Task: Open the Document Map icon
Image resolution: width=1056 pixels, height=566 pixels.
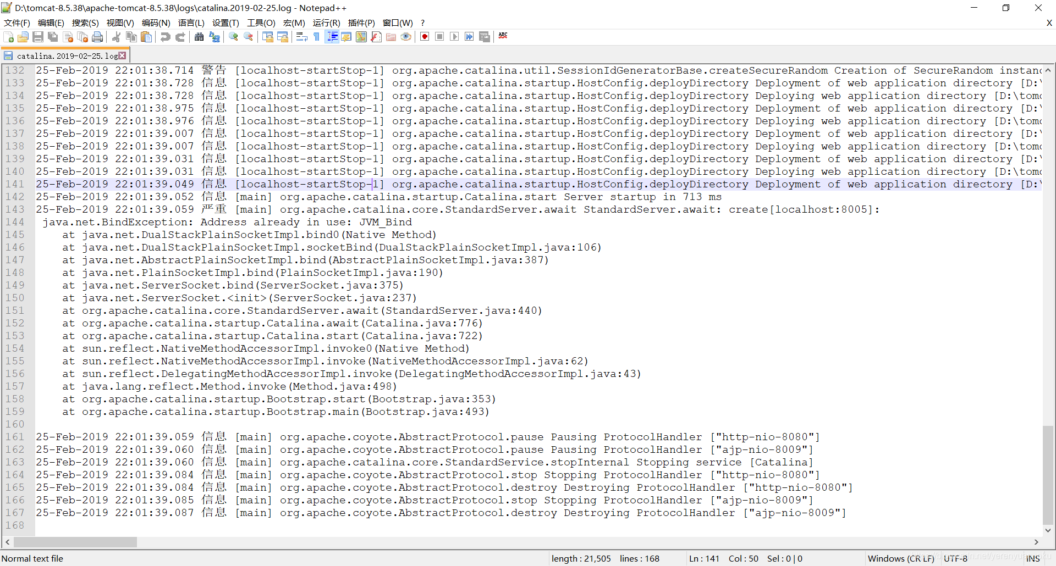Action: pos(361,37)
